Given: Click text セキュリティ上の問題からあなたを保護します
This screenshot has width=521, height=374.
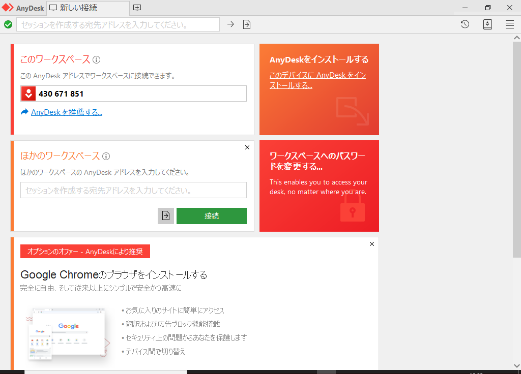Looking at the screenshot, I should (186, 337).
